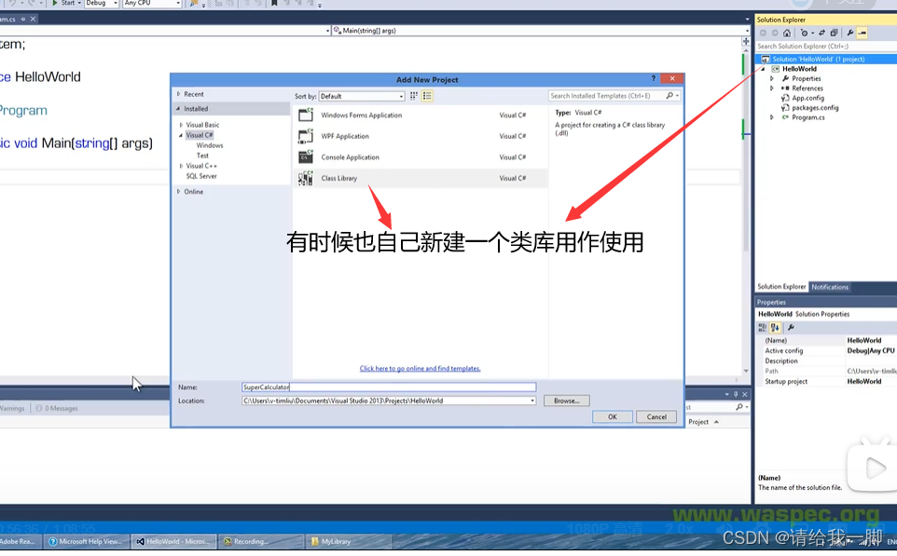Expand the Visual C++ template node

[181, 166]
